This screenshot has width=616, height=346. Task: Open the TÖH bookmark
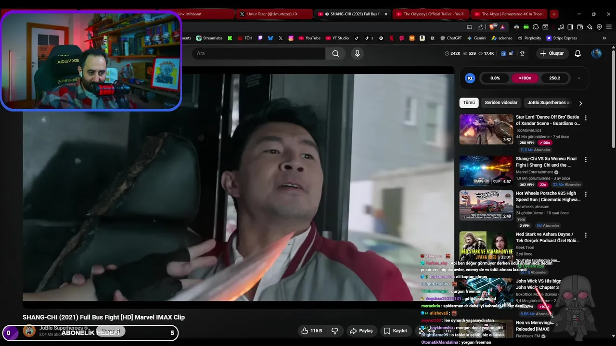[245, 38]
